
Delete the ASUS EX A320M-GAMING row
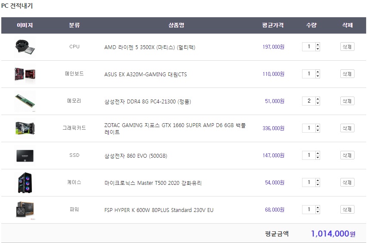point(347,74)
